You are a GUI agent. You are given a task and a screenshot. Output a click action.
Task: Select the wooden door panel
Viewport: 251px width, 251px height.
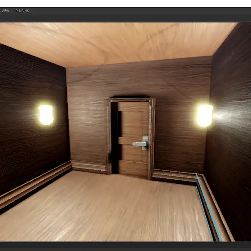(134, 139)
